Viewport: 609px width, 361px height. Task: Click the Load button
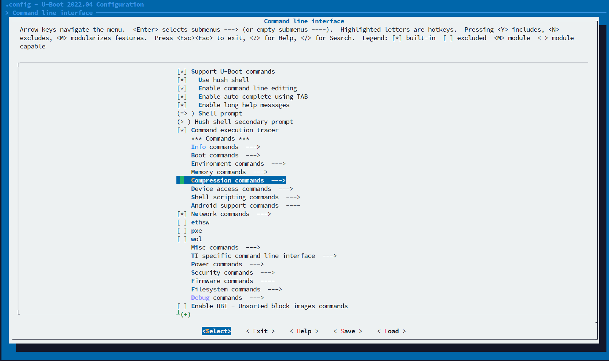[391, 331]
